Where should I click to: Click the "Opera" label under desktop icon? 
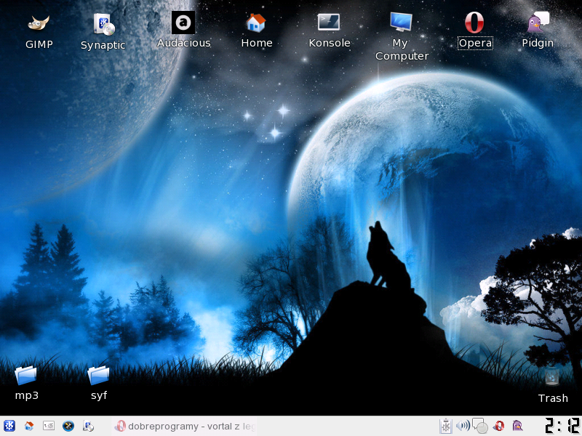pyautogui.click(x=475, y=43)
